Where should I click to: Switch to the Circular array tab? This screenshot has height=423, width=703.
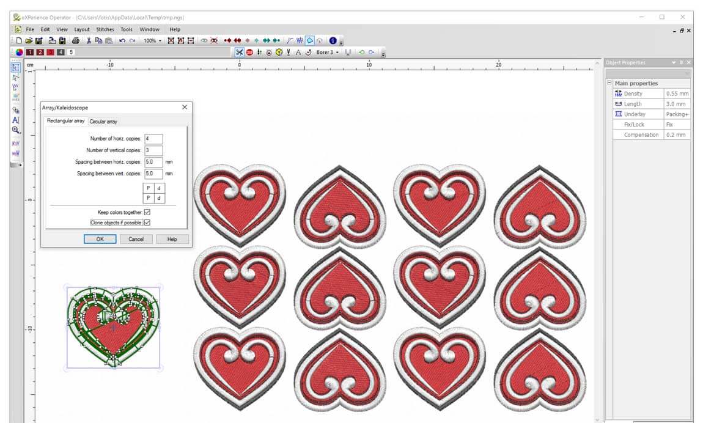(x=103, y=121)
